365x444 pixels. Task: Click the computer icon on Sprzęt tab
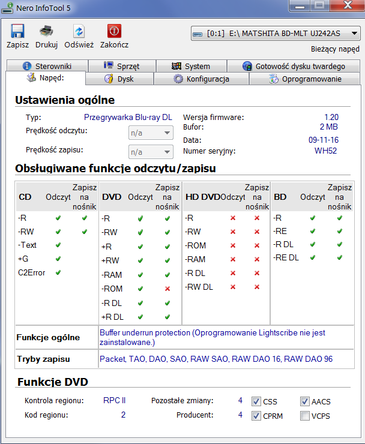tap(108, 65)
